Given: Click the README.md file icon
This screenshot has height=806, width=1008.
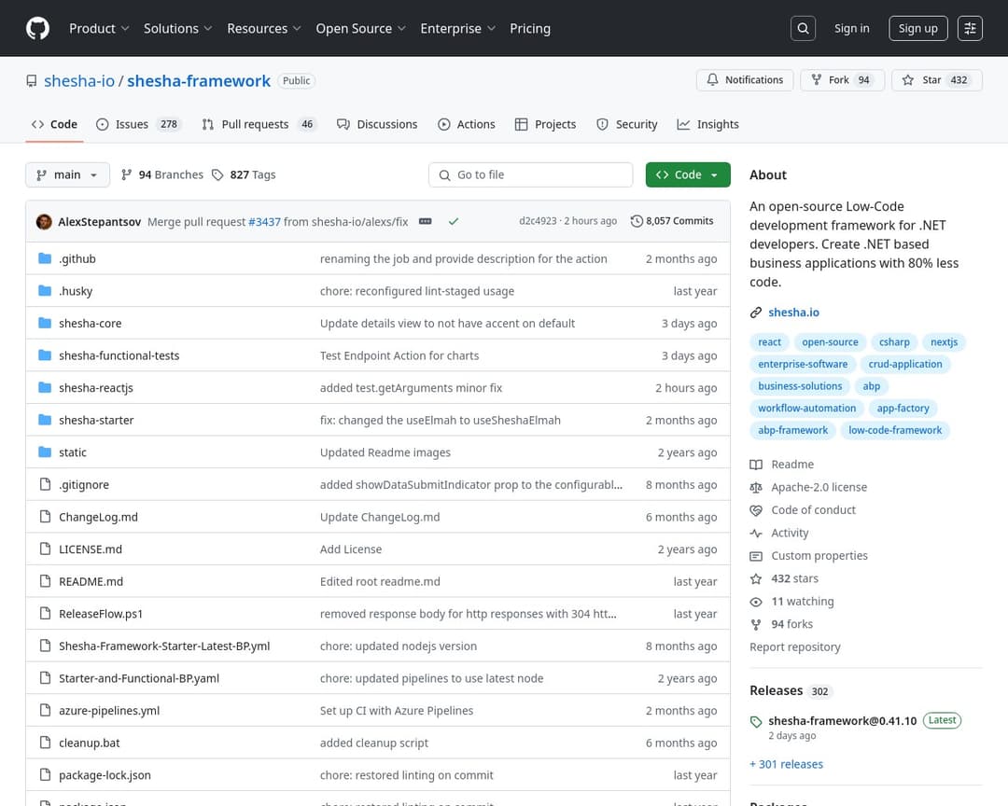Looking at the screenshot, I should 45,581.
